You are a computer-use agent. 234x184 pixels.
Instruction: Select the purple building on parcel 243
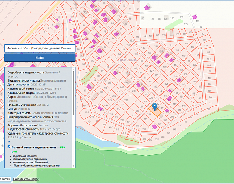pyautogui.click(x=100, y=108)
